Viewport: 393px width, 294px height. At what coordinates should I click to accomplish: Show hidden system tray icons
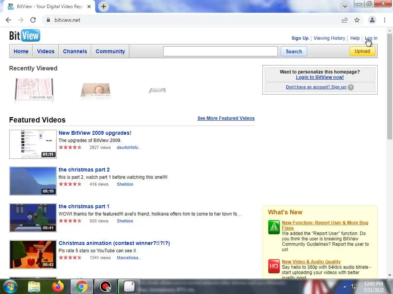(x=345, y=287)
